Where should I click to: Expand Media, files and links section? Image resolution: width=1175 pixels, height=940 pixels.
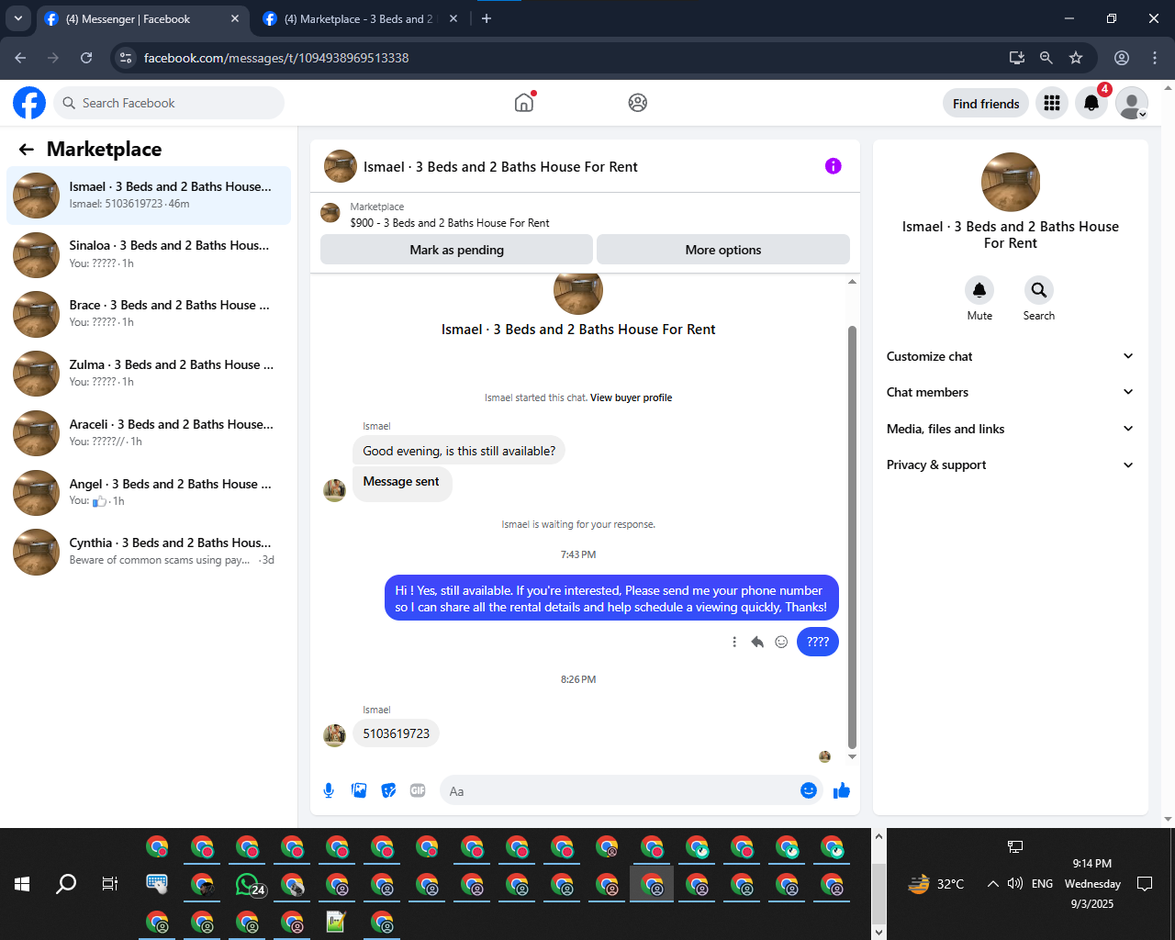[1010, 429]
